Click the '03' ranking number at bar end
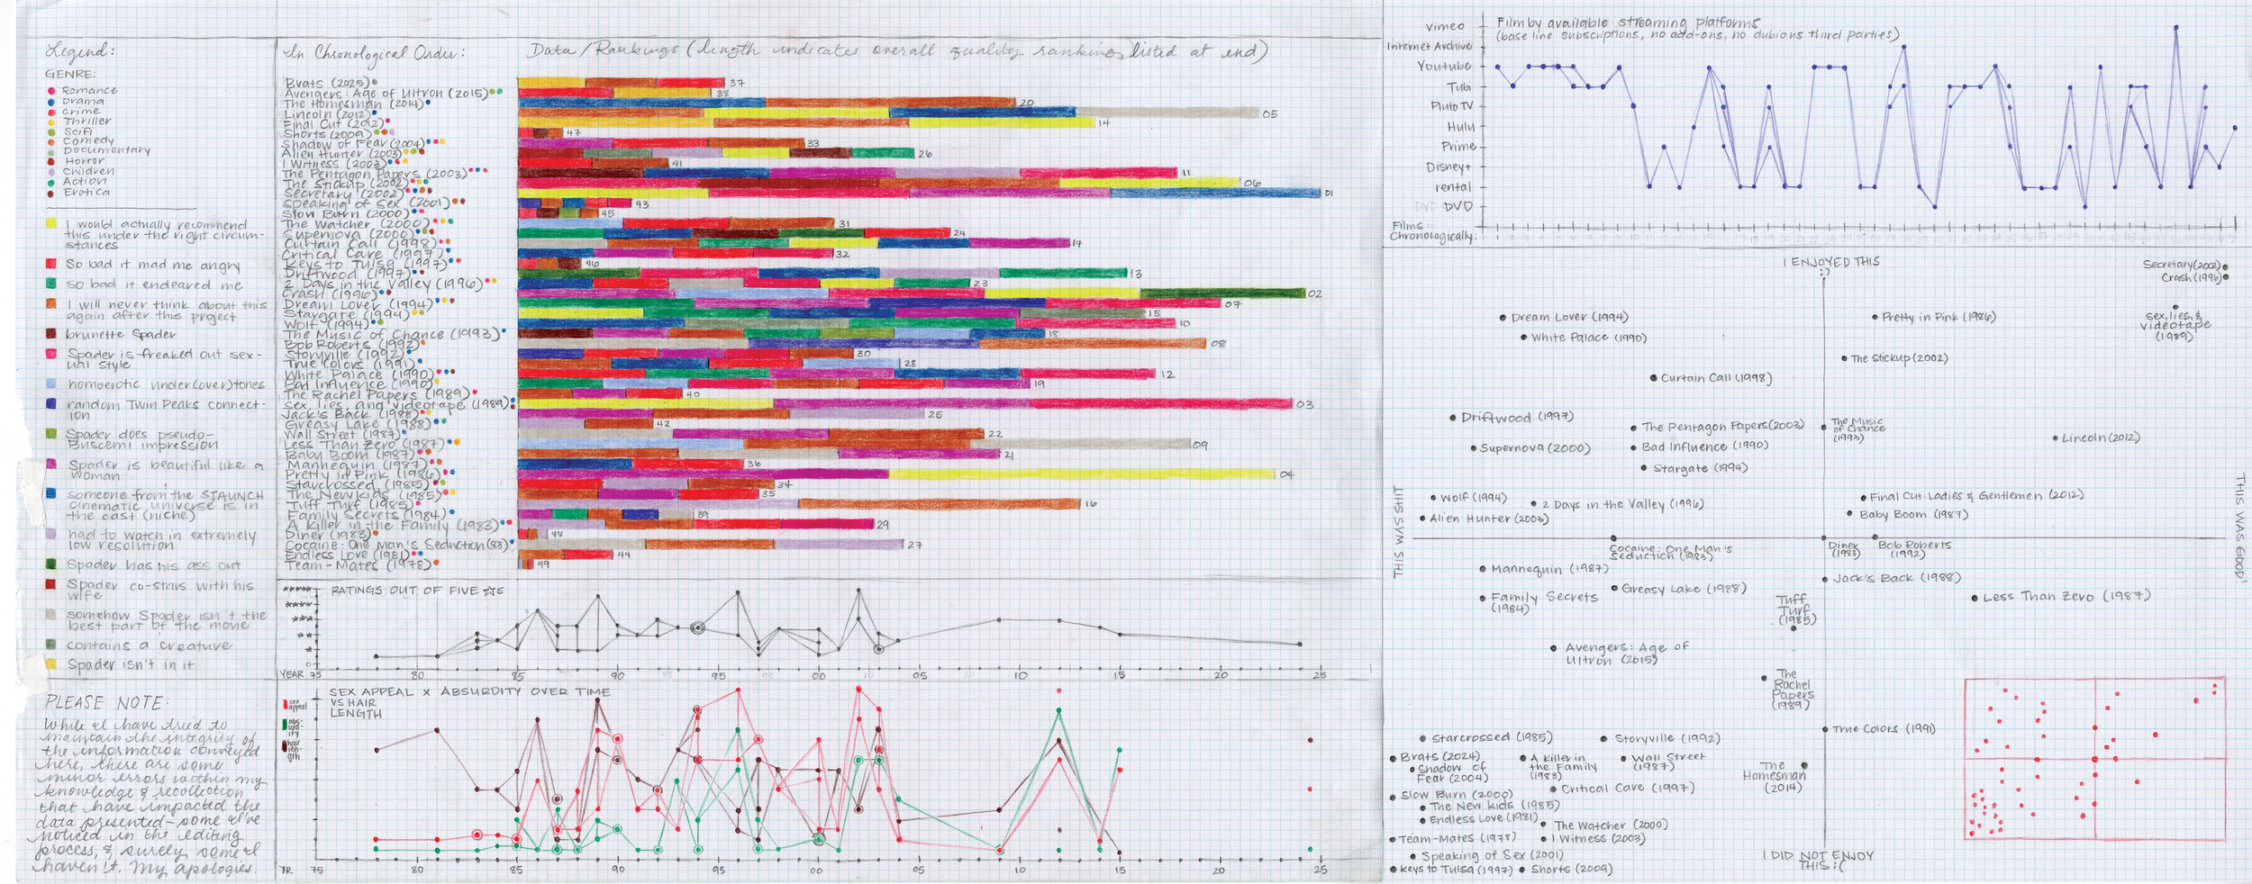Image resolution: width=2252 pixels, height=884 pixels. (x=1305, y=404)
